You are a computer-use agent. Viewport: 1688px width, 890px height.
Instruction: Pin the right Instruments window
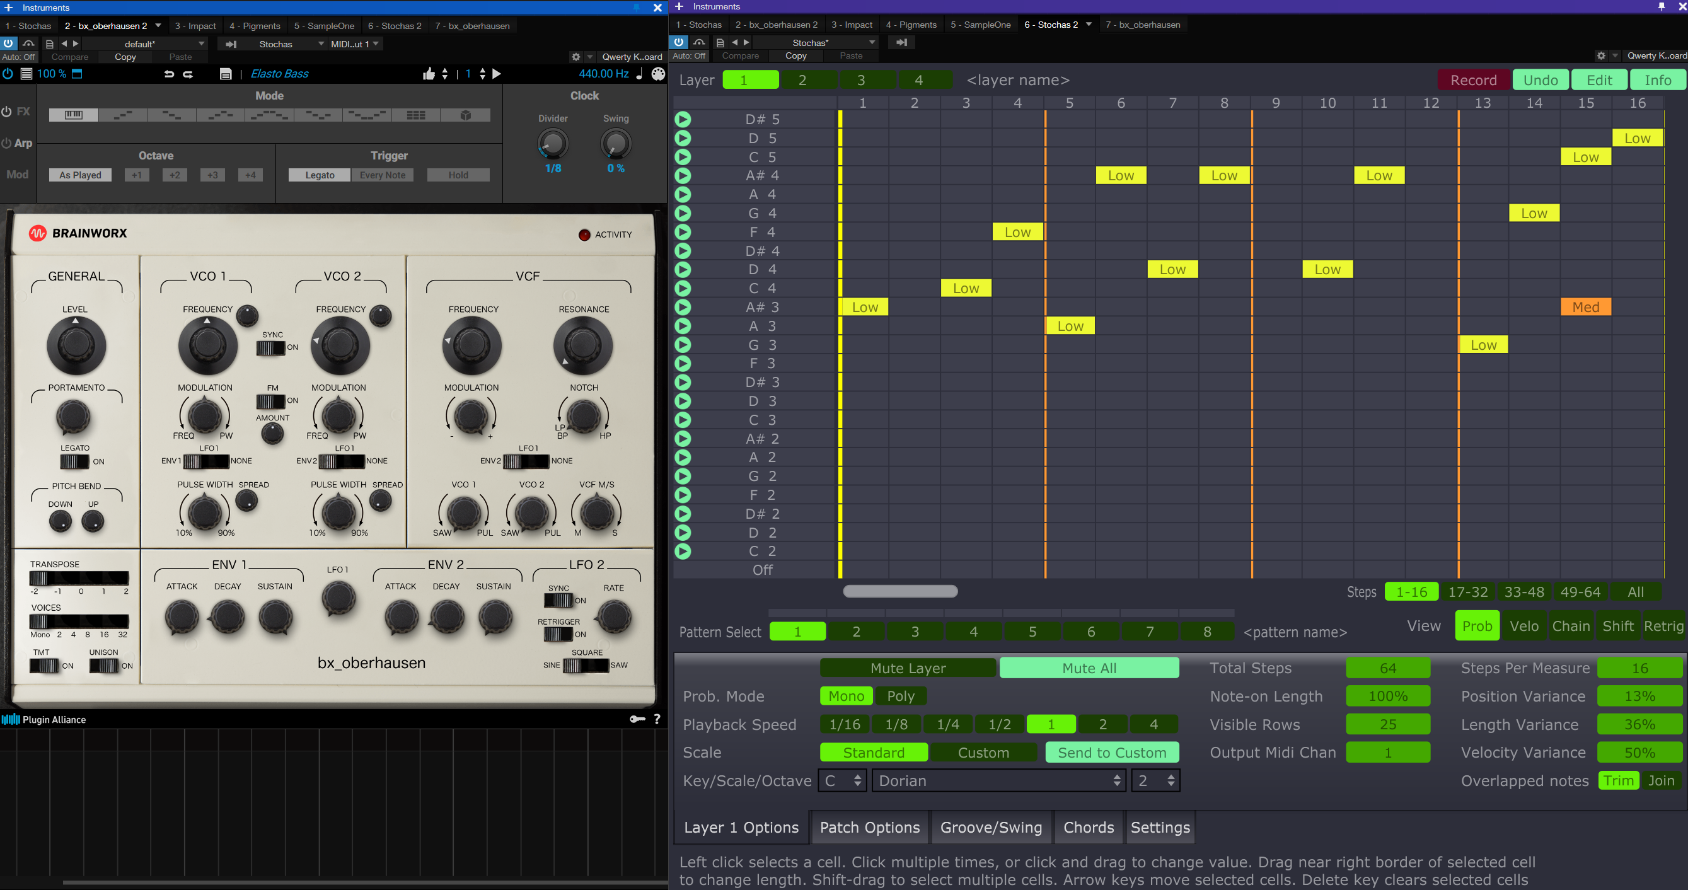point(1661,6)
